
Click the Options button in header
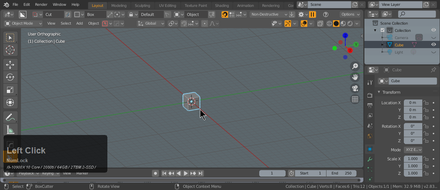click(350, 14)
